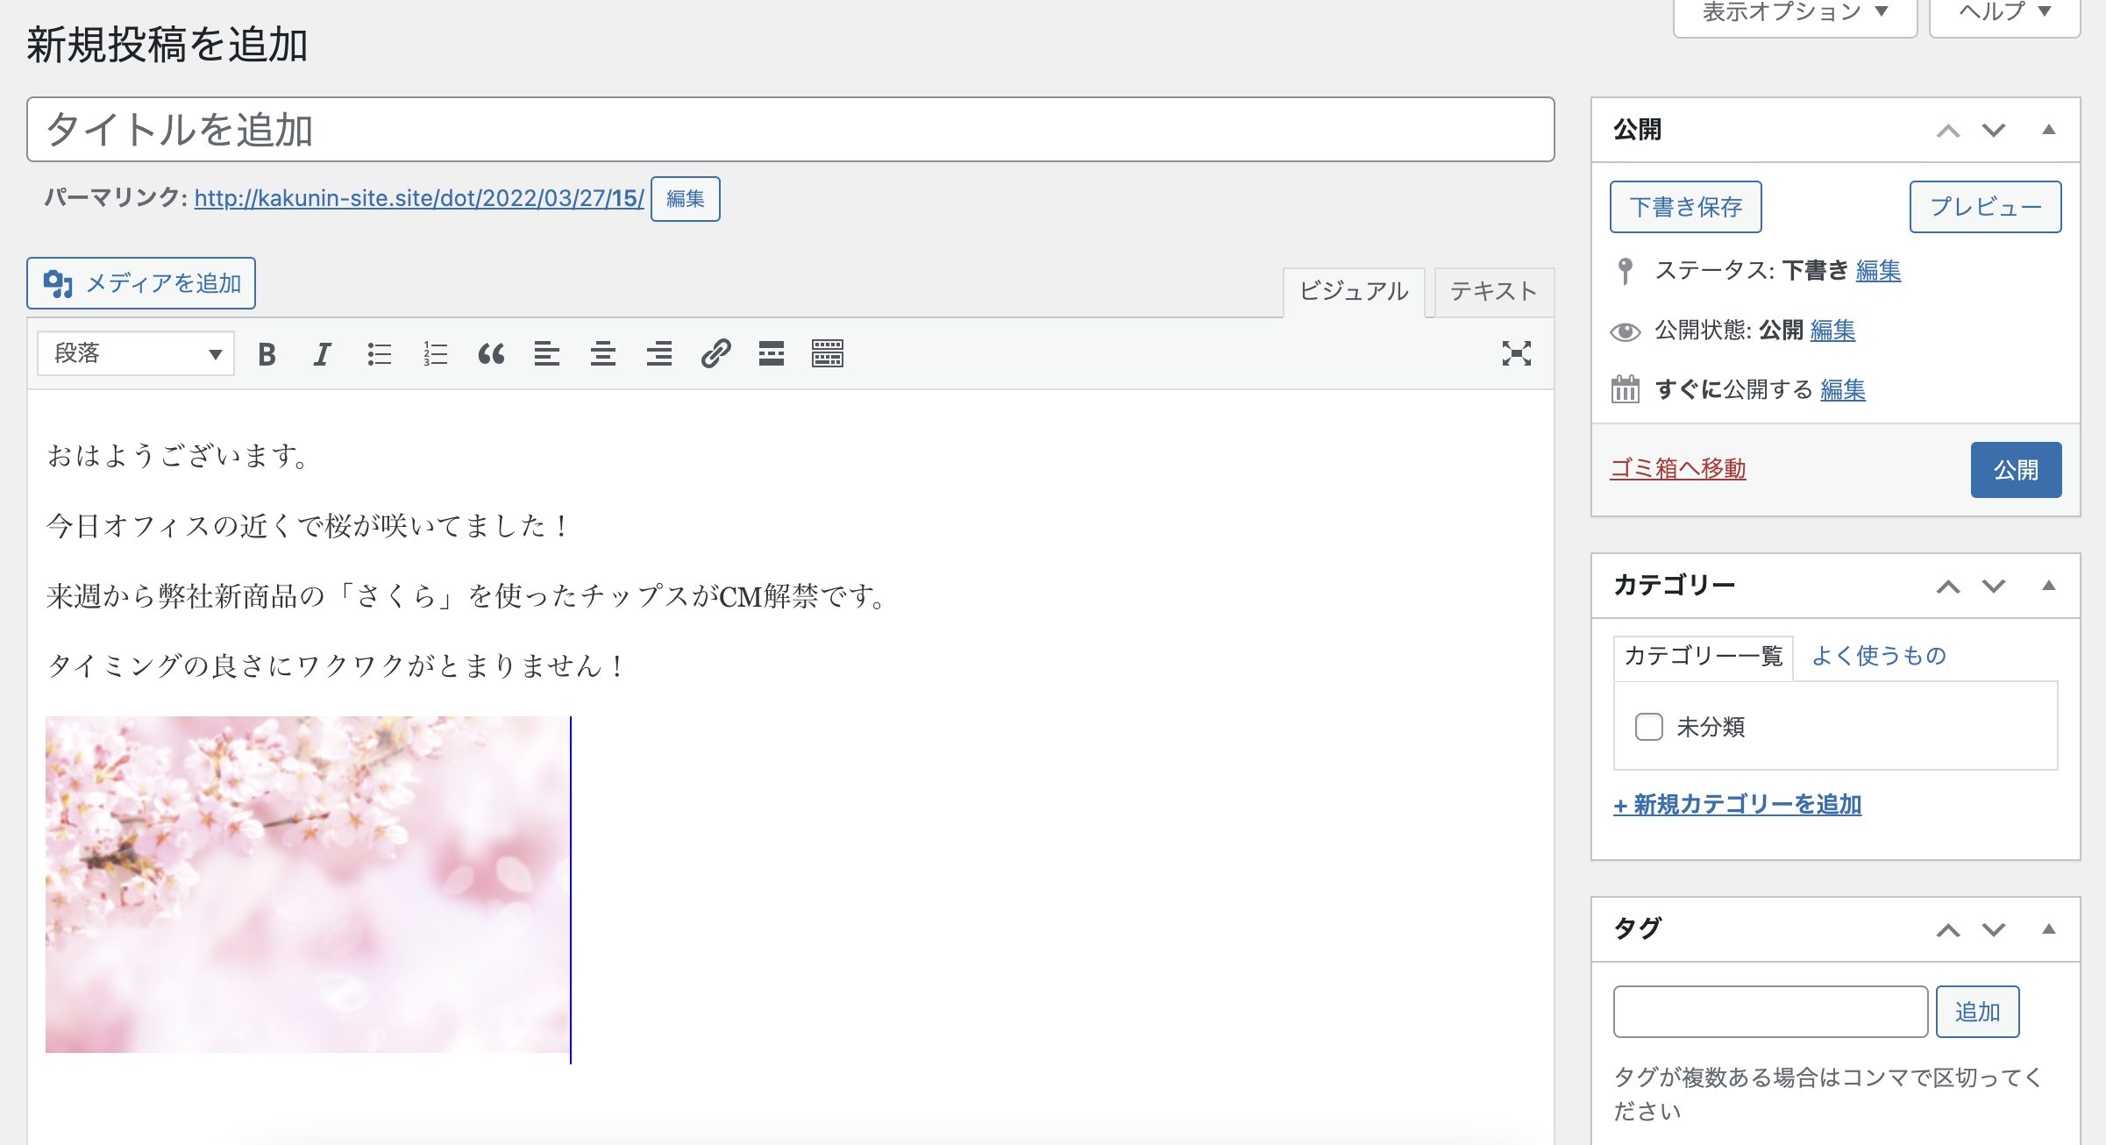Collapse the タグ panel with triangle
This screenshot has width=2106, height=1145.
[x=2049, y=929]
